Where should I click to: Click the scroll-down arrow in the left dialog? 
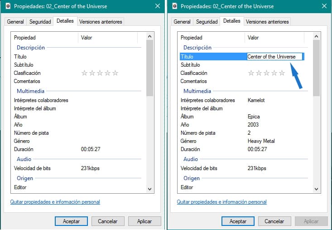150,188
